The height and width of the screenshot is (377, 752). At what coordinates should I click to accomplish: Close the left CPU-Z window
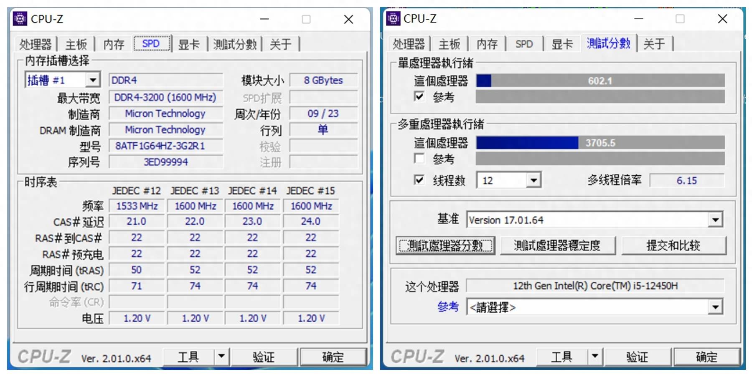pyautogui.click(x=348, y=19)
